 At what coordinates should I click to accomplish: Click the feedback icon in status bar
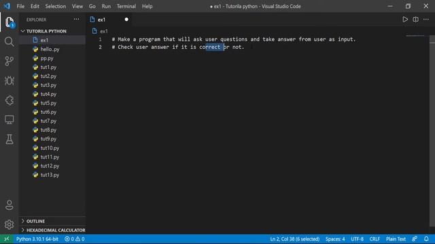(x=415, y=239)
